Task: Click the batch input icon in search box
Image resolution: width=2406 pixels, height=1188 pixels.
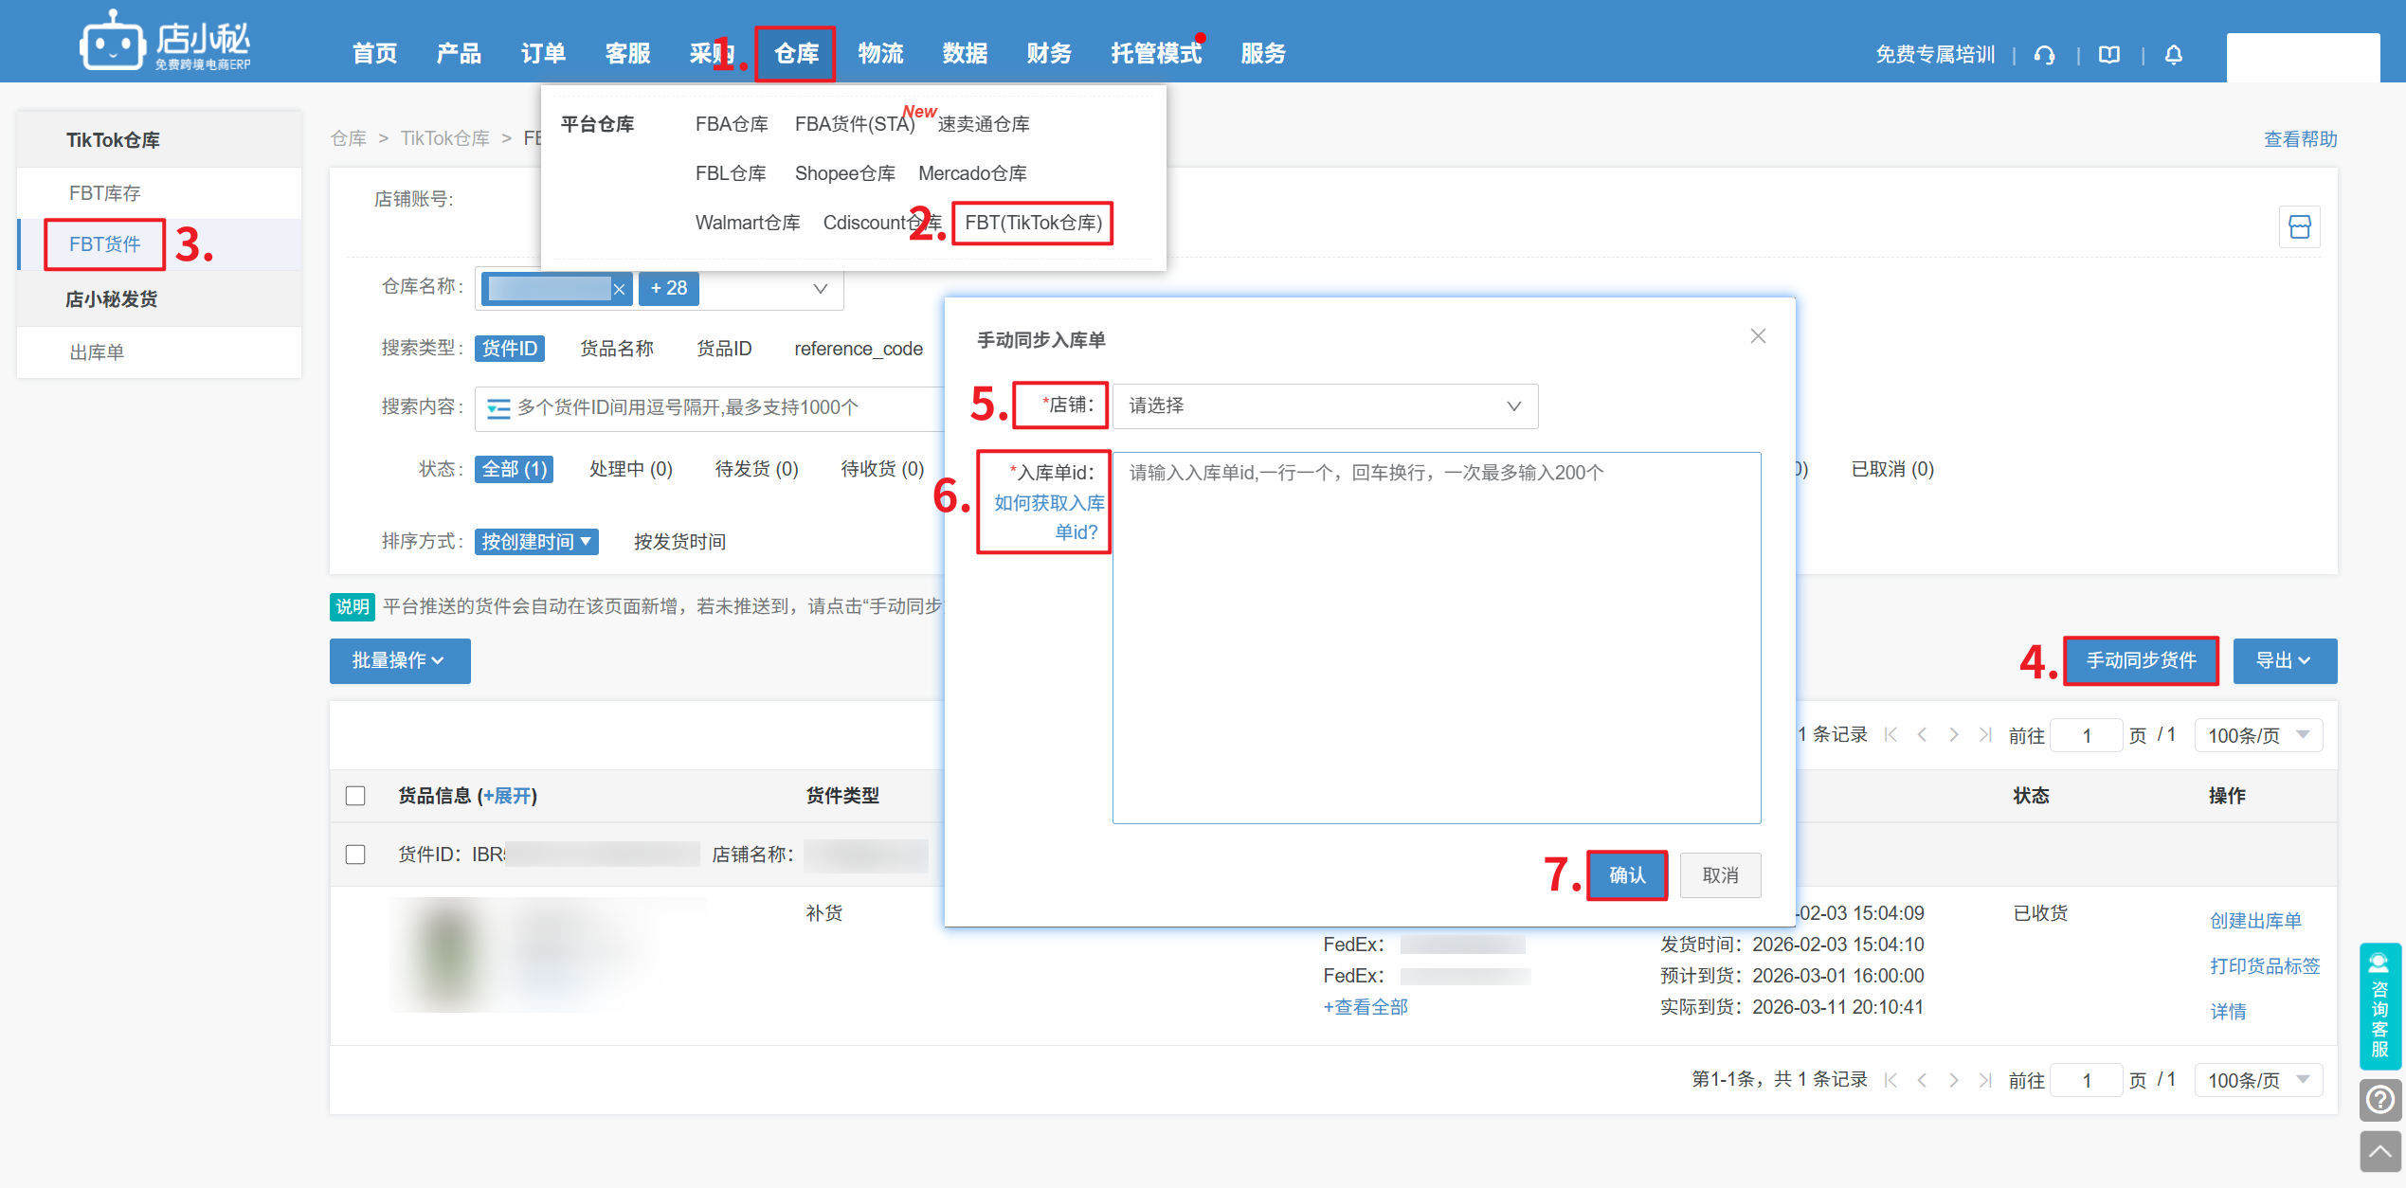Action: 498,408
